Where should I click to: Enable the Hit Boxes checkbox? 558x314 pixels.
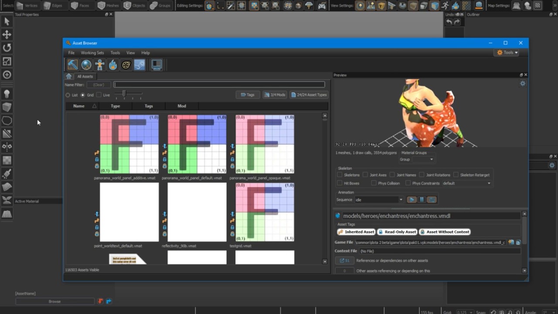click(340, 183)
